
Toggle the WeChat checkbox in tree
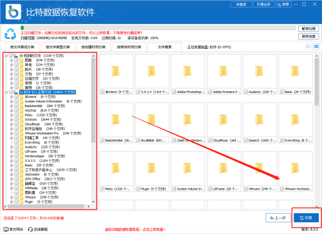[x=17, y=111]
